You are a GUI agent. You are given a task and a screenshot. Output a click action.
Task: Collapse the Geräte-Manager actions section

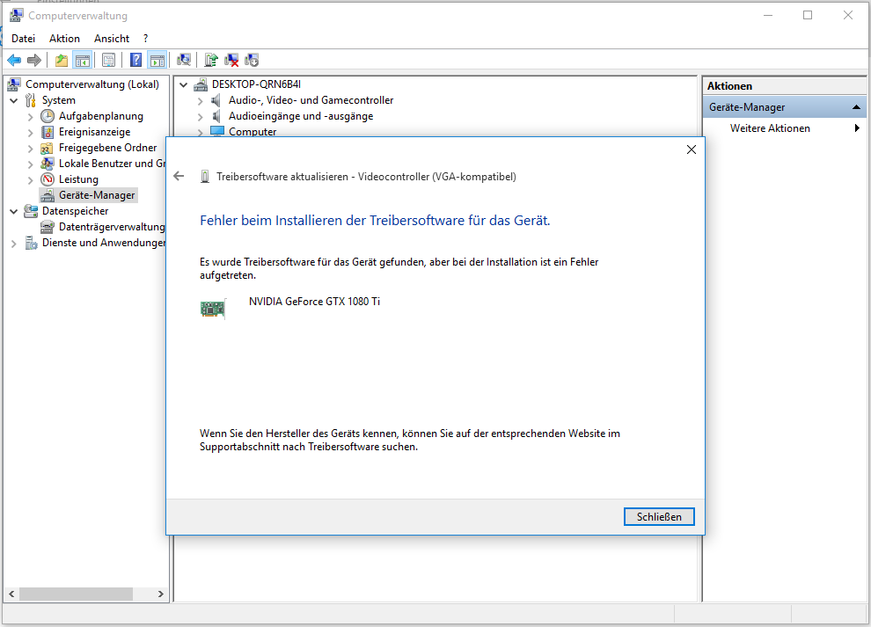(x=856, y=107)
